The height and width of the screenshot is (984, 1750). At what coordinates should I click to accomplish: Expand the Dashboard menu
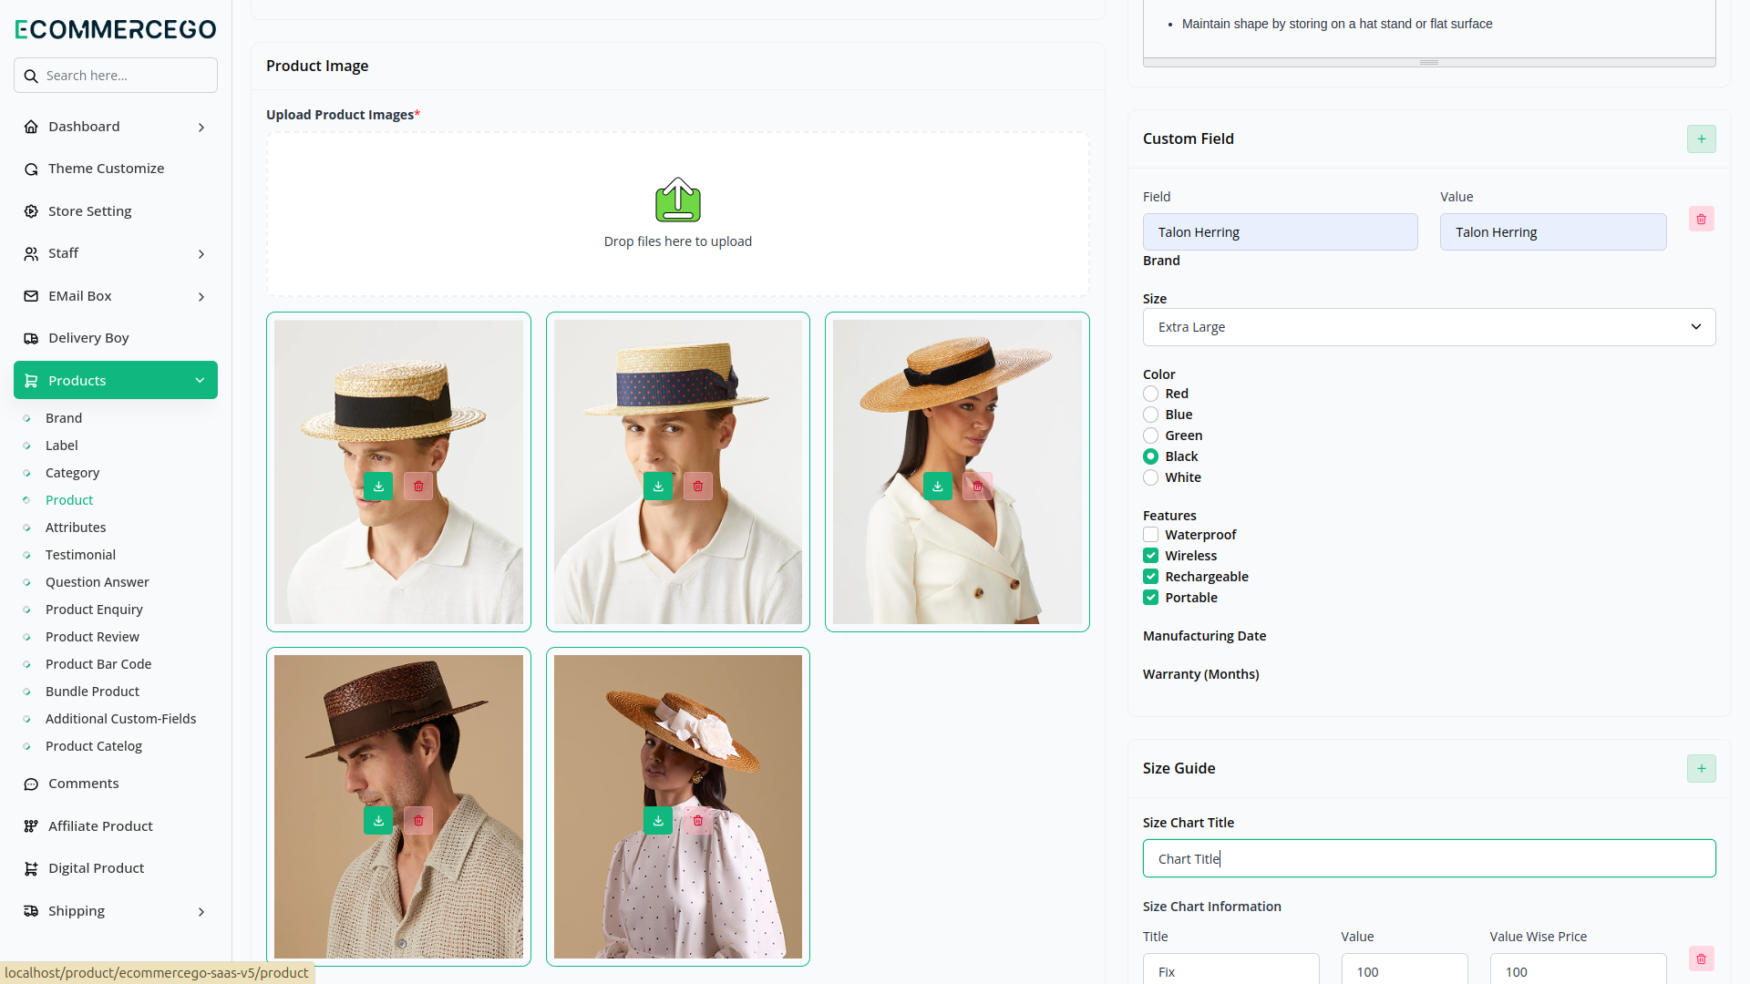pos(116,127)
